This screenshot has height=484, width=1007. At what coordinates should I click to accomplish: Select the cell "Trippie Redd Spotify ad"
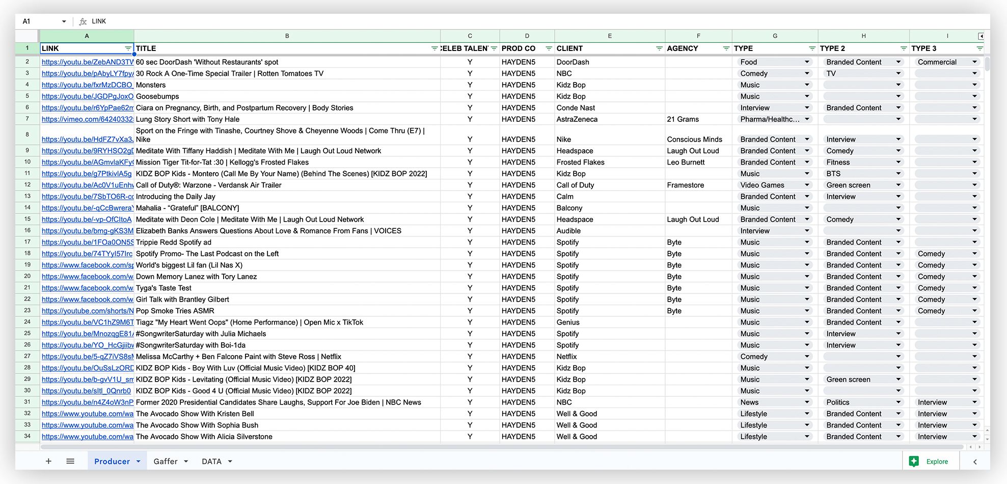pyautogui.click(x=287, y=243)
